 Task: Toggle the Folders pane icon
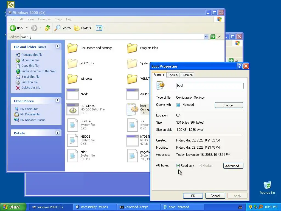77,28
